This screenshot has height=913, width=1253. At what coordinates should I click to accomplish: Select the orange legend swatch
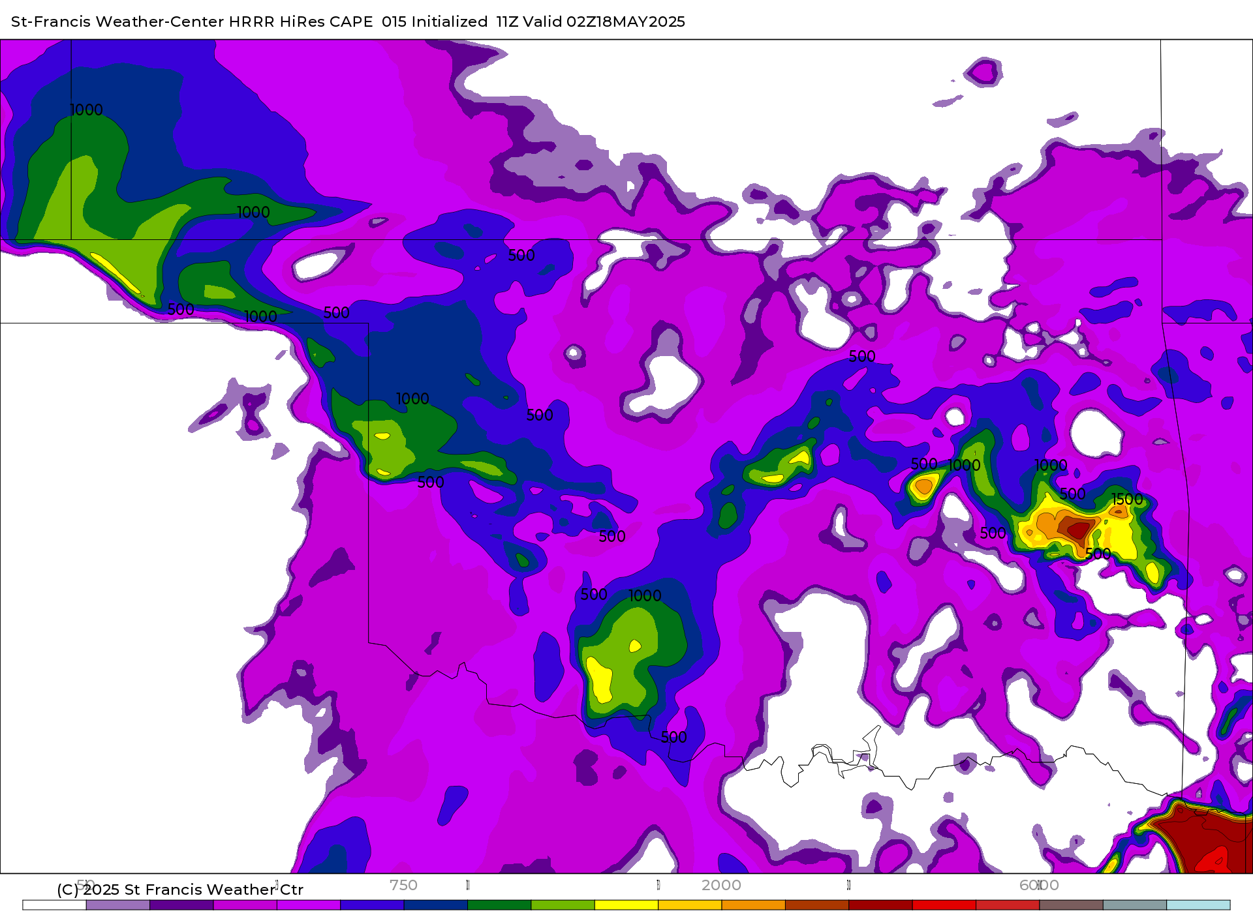pos(754,905)
